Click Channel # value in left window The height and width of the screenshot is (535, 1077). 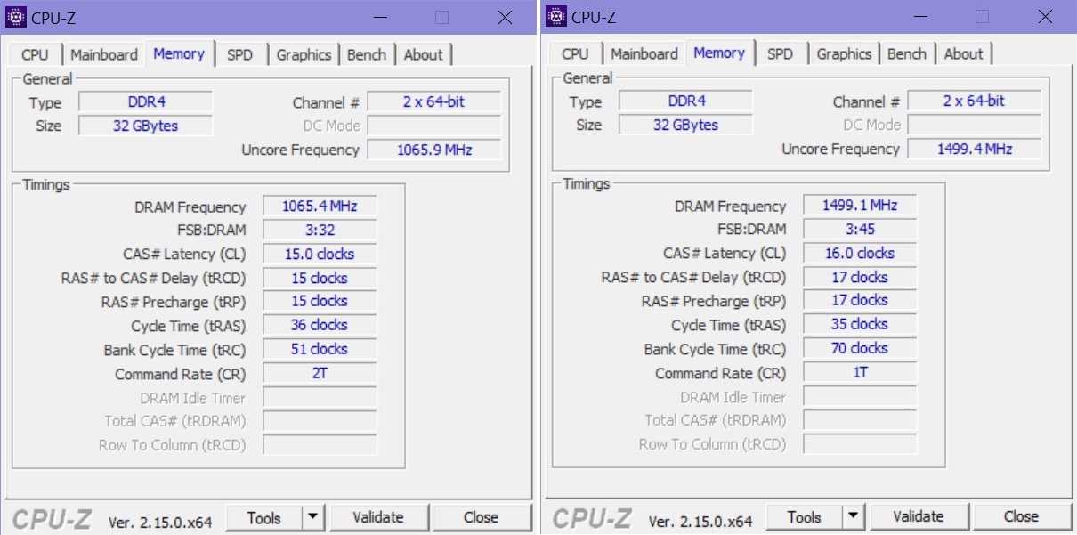(434, 101)
